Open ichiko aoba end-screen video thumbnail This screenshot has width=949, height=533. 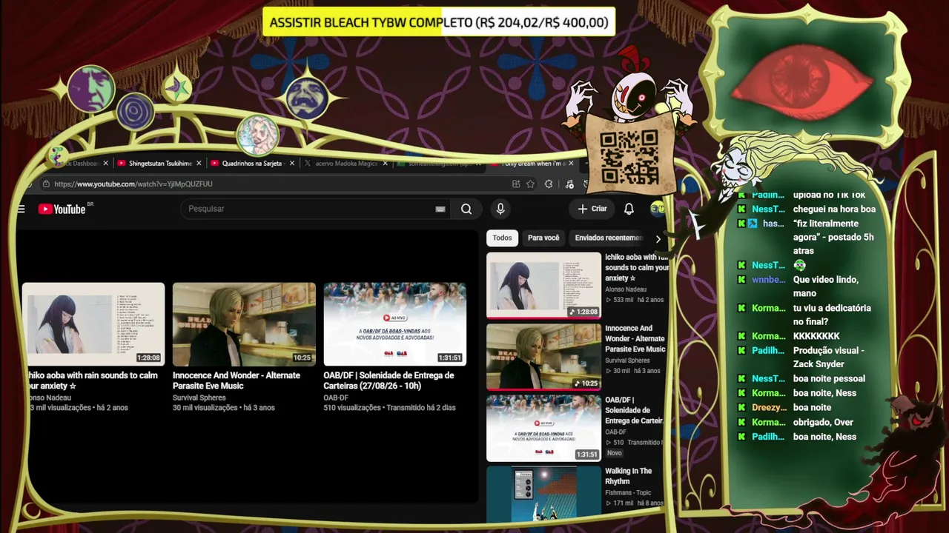93,324
